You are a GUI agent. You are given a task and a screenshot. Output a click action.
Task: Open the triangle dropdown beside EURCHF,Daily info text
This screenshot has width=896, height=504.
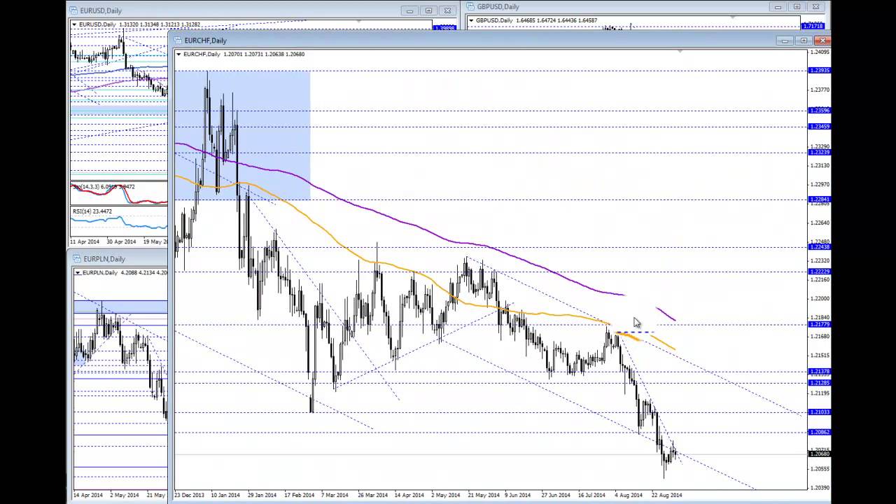[178, 54]
